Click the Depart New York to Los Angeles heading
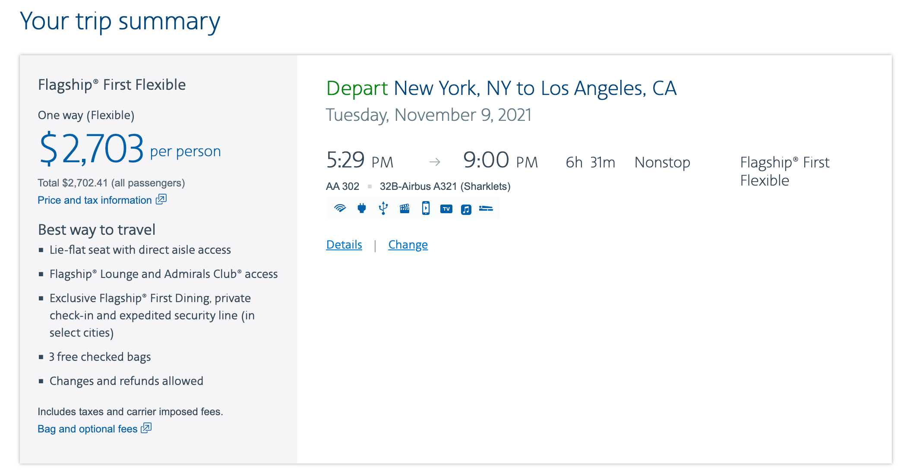 tap(501, 88)
